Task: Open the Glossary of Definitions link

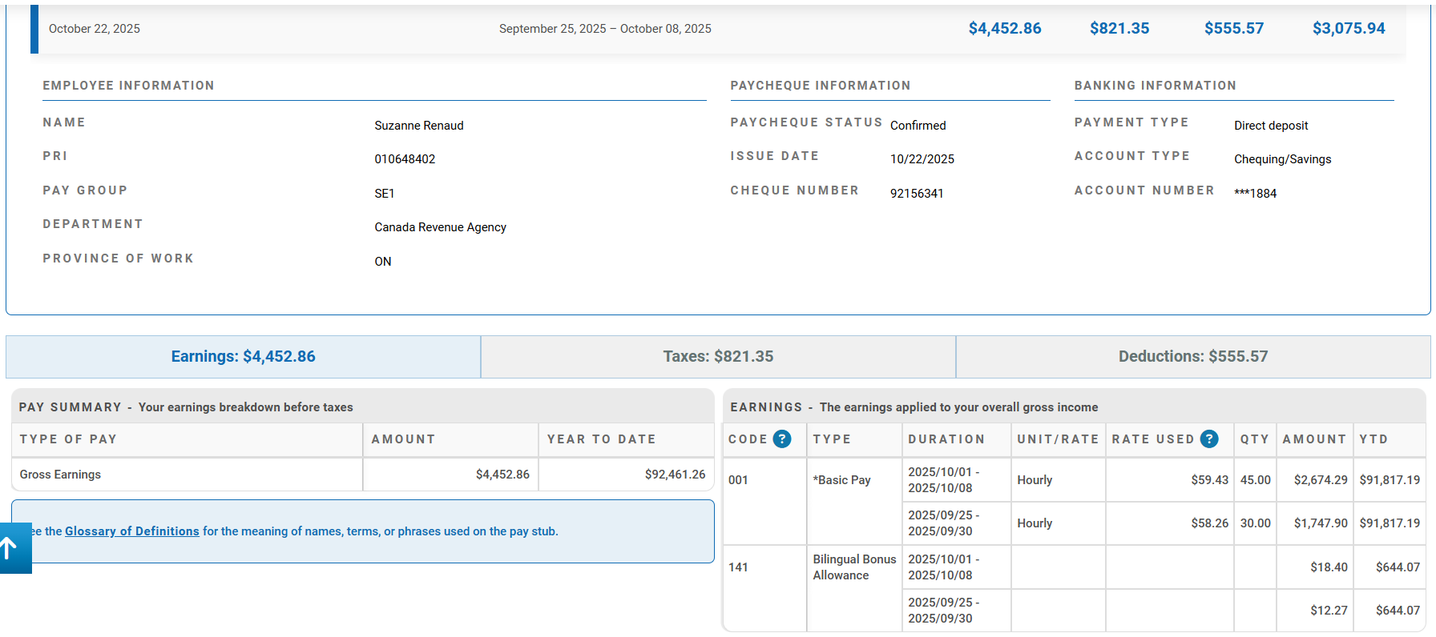Action: [x=132, y=531]
